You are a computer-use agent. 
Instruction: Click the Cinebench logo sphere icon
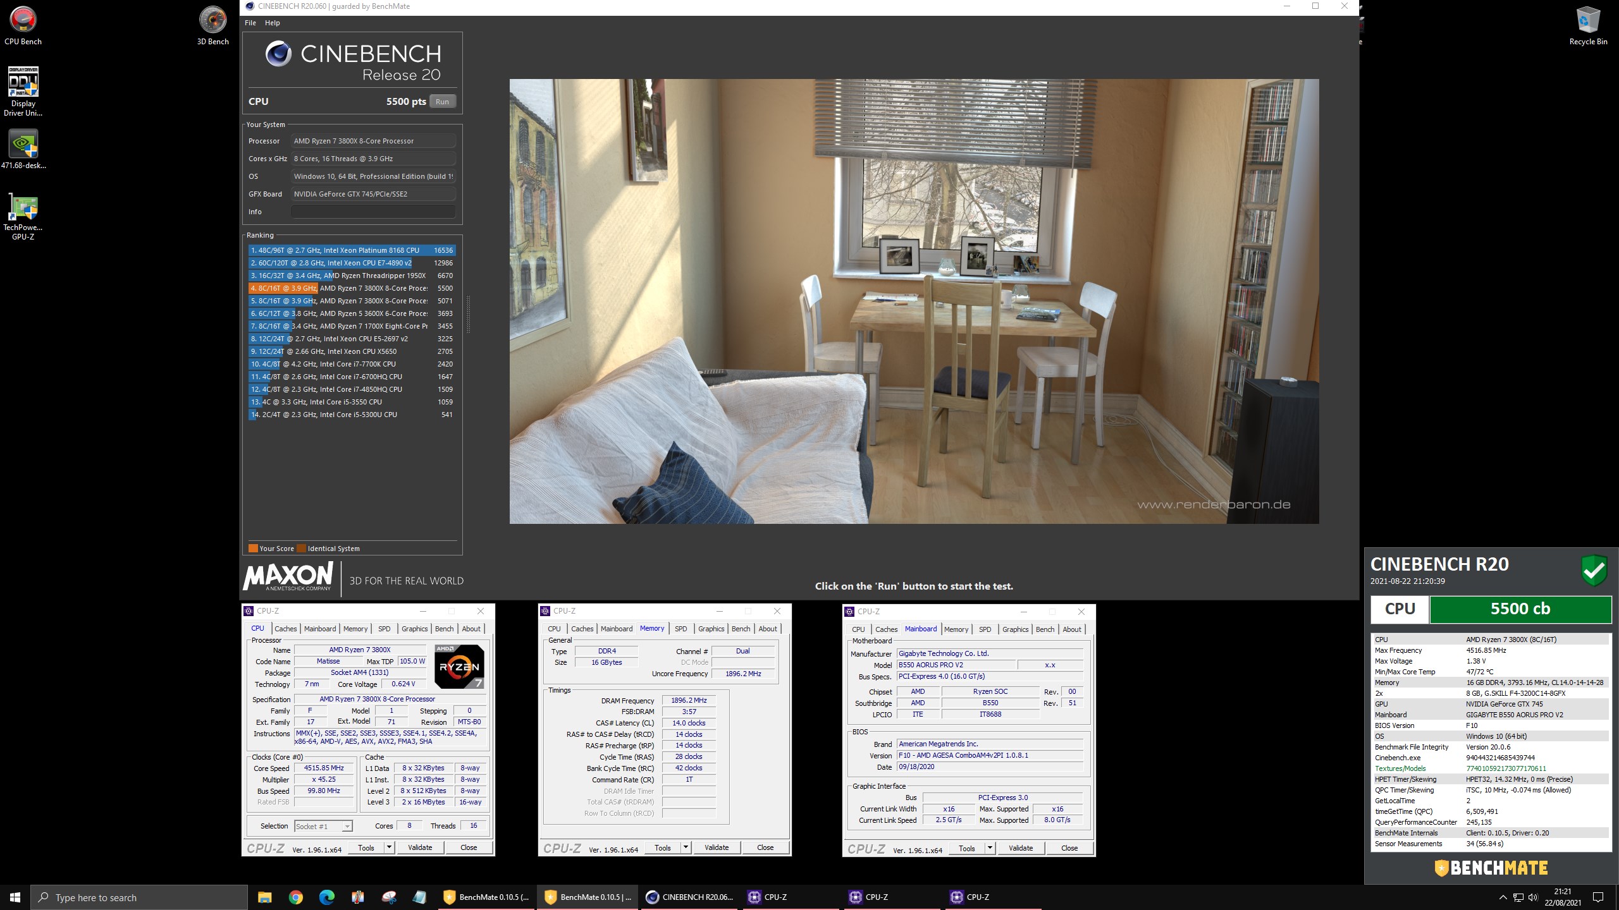coord(278,54)
